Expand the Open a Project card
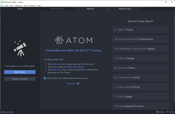The image size is (175, 114). click(141, 30)
